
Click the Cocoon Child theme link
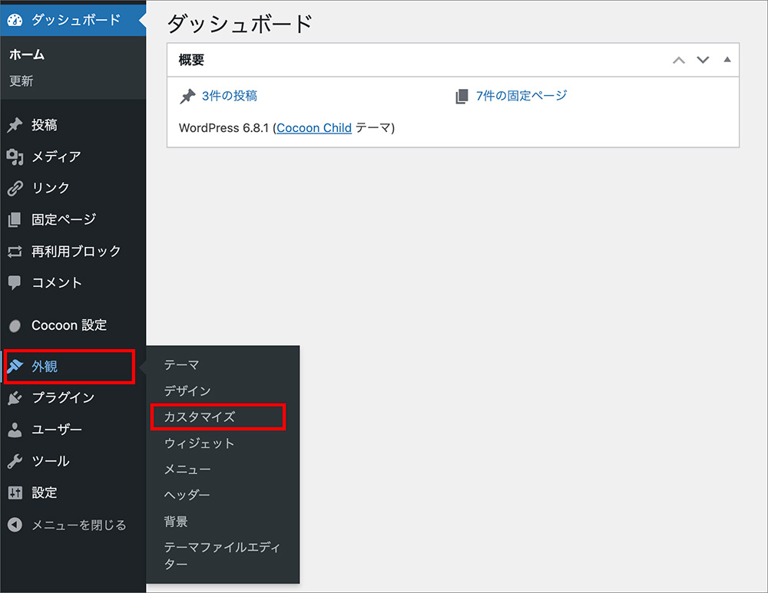pos(314,128)
